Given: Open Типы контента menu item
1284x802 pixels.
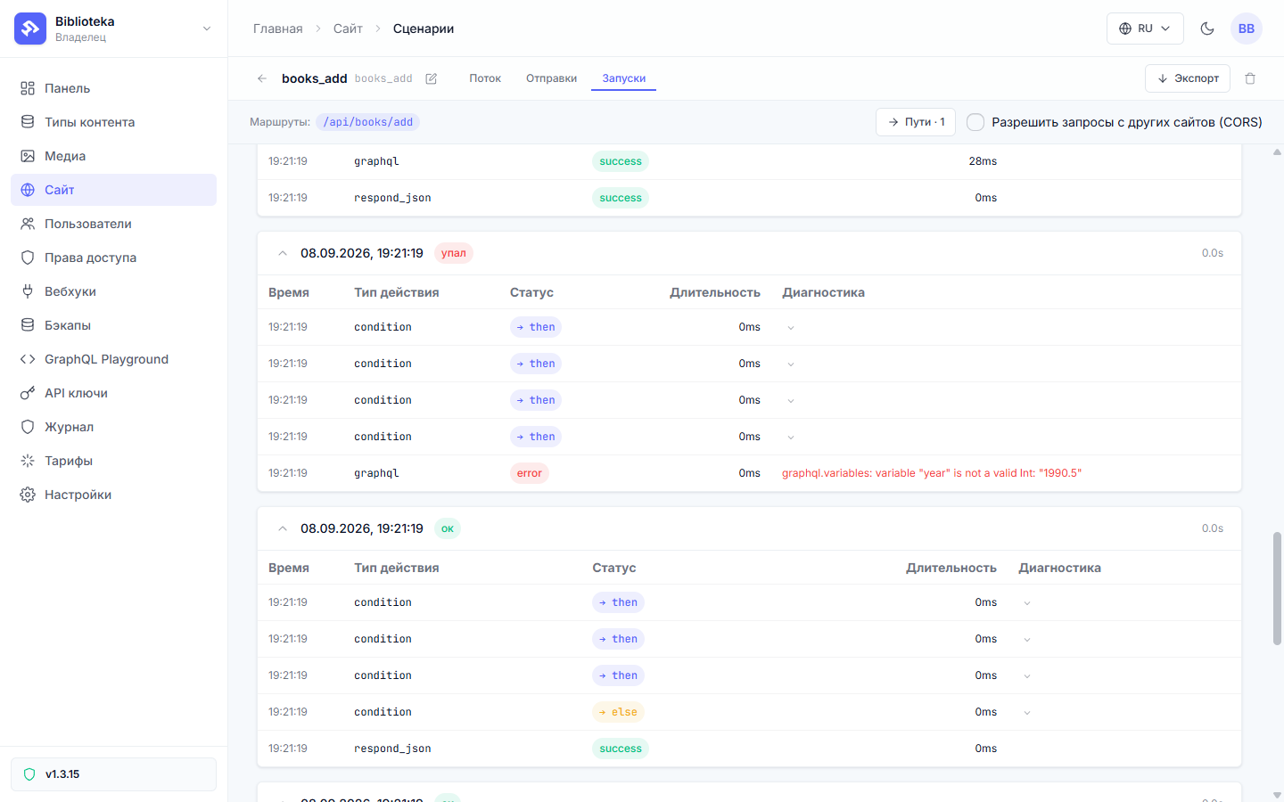Looking at the screenshot, I should tap(113, 122).
